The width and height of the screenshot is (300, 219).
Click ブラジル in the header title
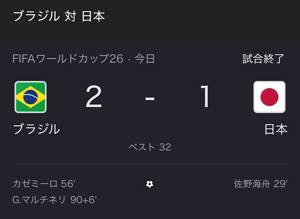36,16
